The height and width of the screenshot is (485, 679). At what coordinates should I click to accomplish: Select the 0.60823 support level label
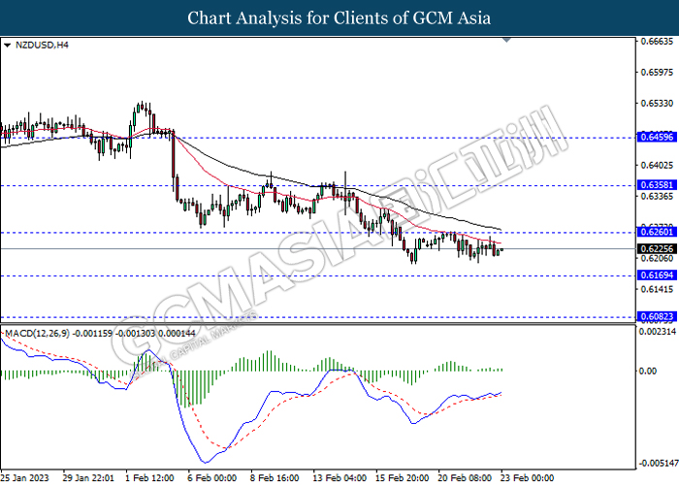[657, 316]
